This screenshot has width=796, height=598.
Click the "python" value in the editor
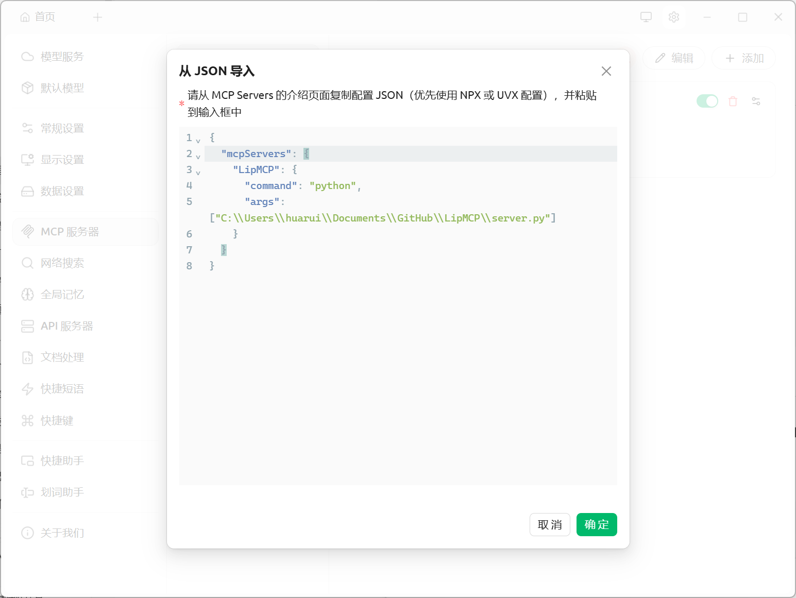tap(332, 186)
